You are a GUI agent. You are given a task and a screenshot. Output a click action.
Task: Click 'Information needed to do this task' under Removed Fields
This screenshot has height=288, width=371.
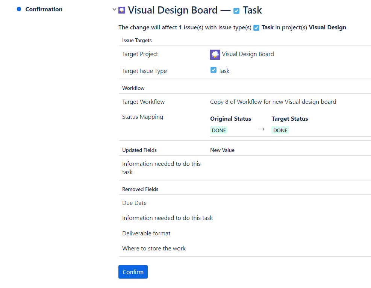coord(168,218)
